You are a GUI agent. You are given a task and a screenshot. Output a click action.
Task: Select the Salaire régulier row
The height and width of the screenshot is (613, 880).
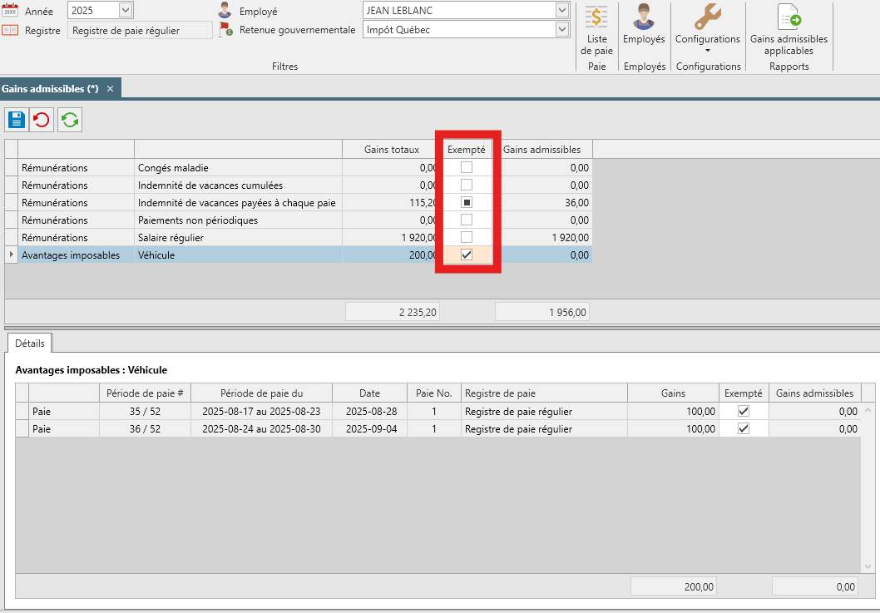[299, 237]
